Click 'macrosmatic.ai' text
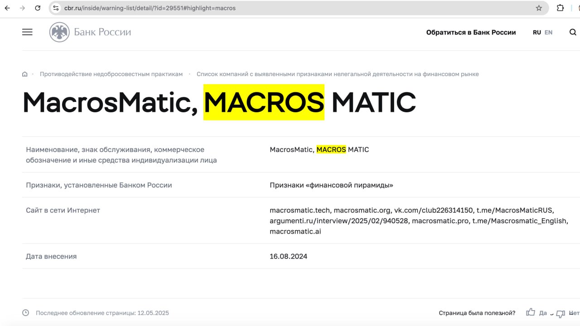The image size is (580, 326). tap(295, 231)
